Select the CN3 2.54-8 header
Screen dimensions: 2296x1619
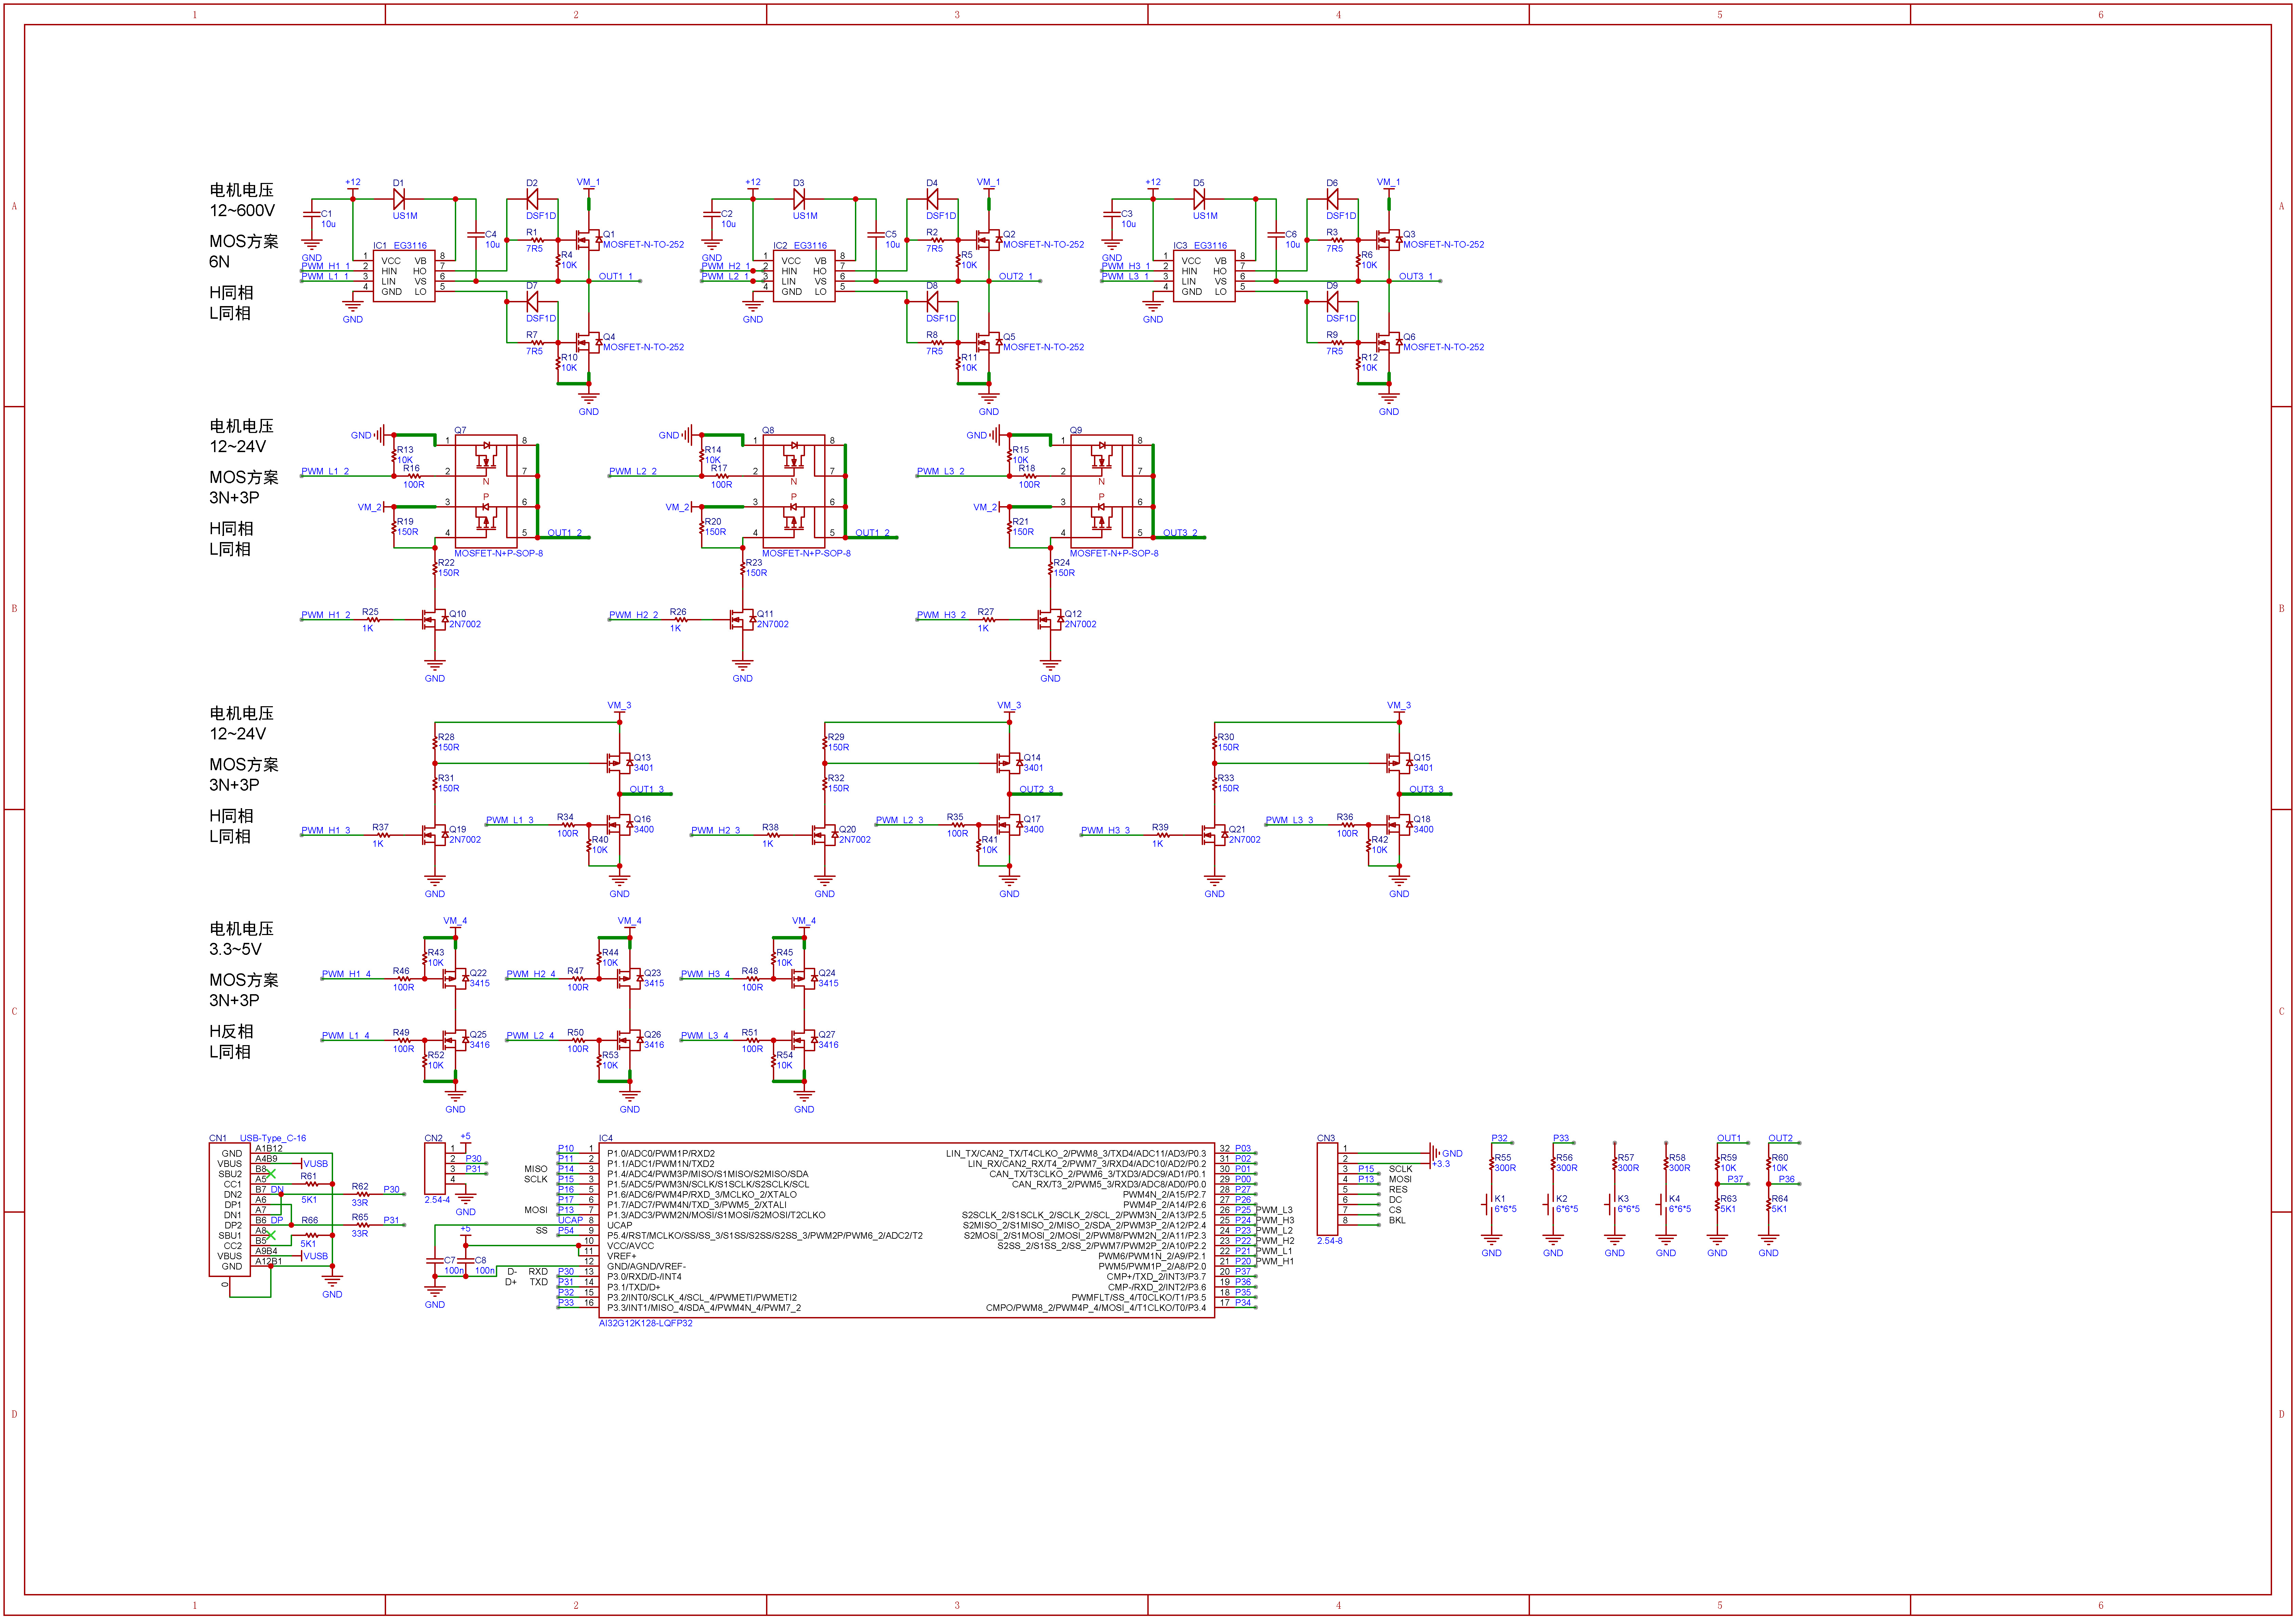1327,1189
